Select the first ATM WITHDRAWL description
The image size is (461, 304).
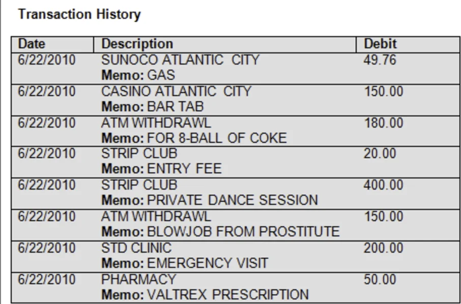pos(156,123)
